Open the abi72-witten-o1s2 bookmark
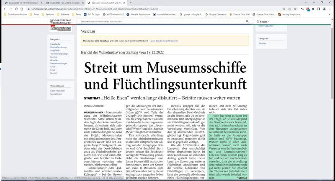The width and height of the screenshot is (335, 181). (113, 15)
